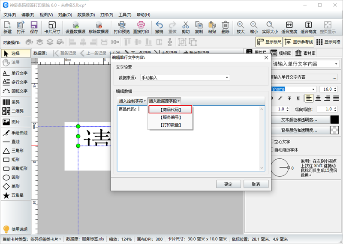Open the 数据源(D) menu
Screen dimensions: 343x244
[86, 15]
